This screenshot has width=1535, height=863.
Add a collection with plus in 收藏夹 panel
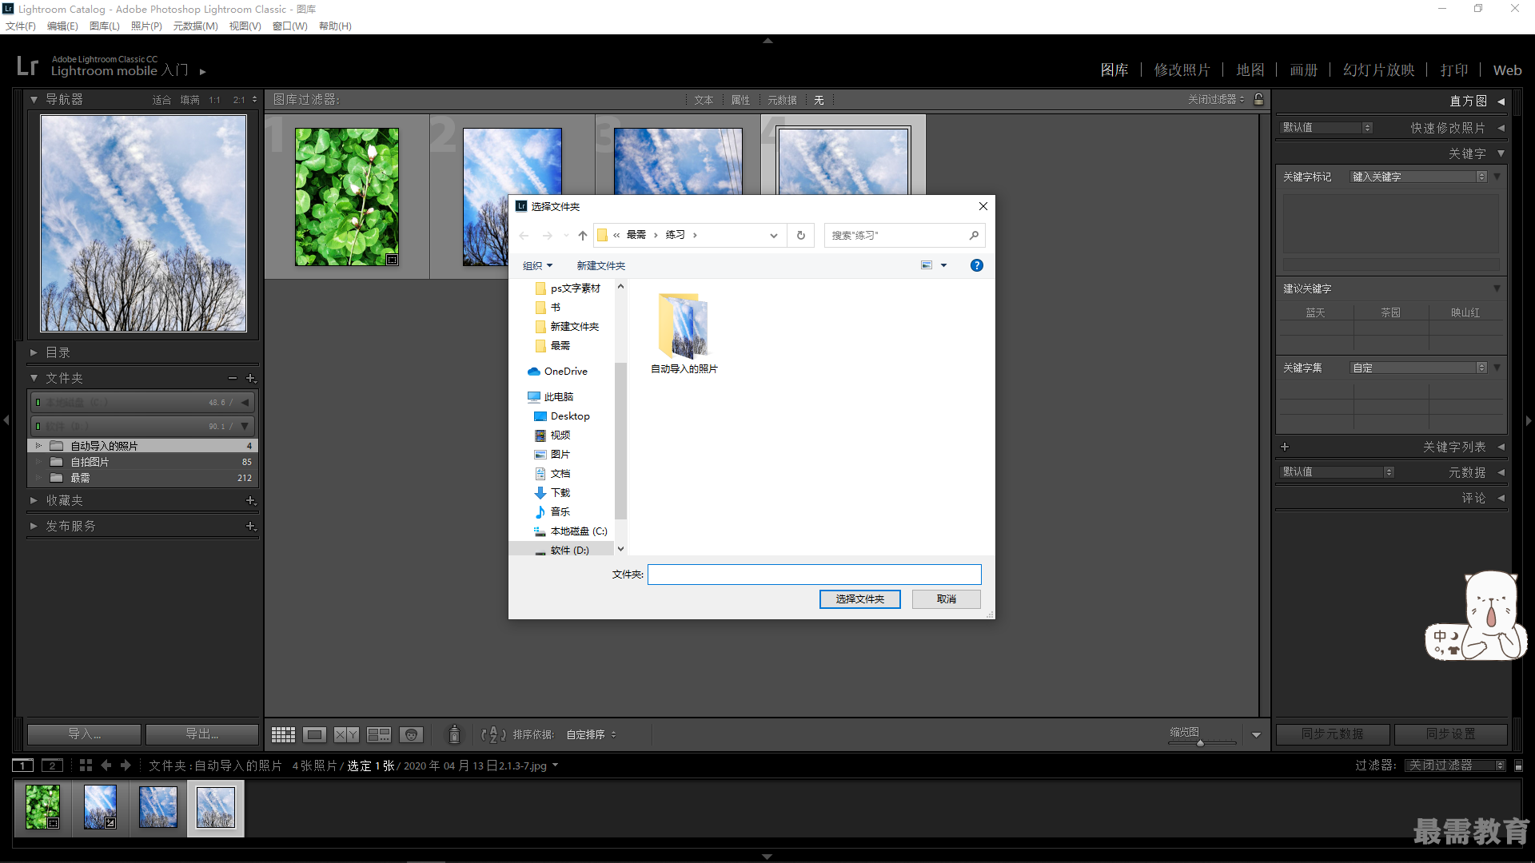click(x=251, y=500)
